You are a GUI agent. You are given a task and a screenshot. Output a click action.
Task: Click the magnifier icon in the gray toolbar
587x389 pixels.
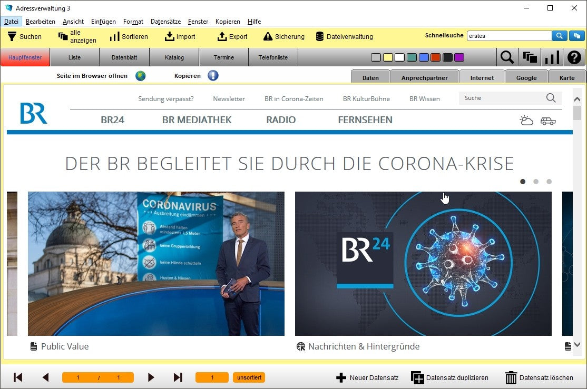507,57
